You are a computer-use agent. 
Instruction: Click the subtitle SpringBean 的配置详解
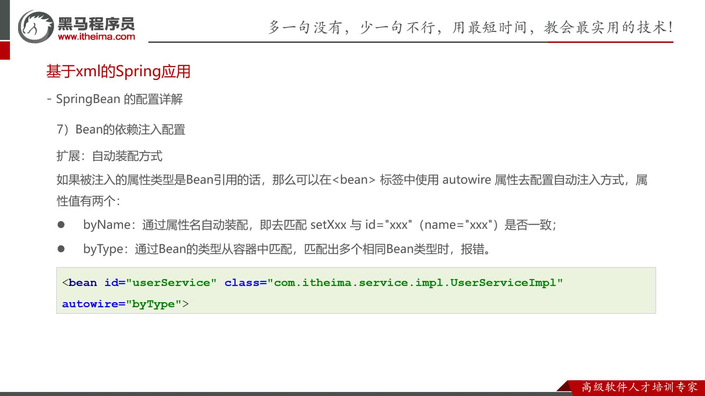[119, 99]
